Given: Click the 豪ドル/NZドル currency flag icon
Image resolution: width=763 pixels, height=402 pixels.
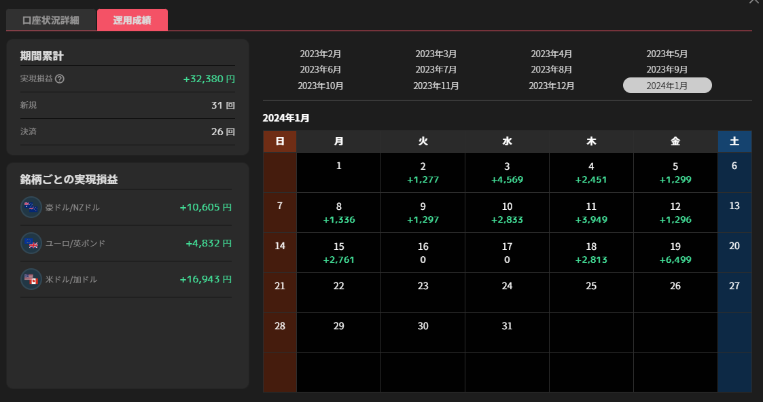Looking at the screenshot, I should point(31,207).
